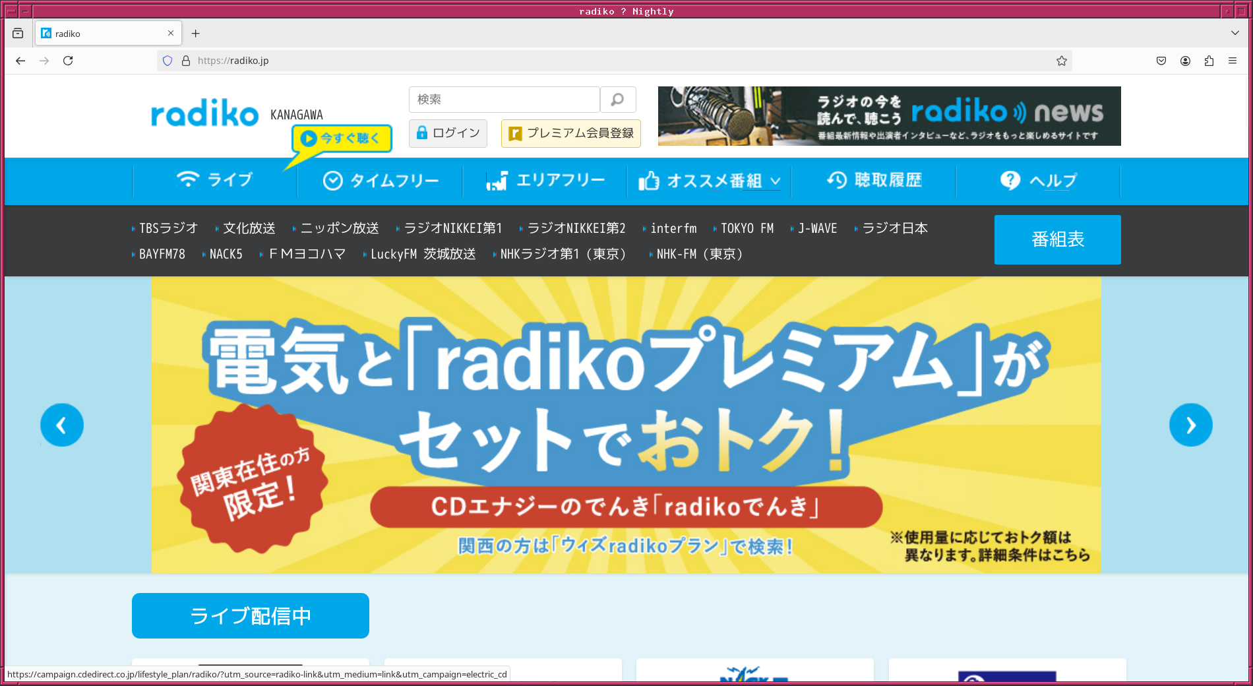Open the ログイン button
Screen dimensions: 1253x686
448,133
